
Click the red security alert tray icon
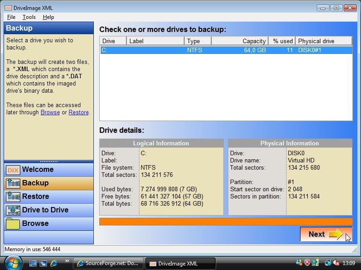point(307,263)
